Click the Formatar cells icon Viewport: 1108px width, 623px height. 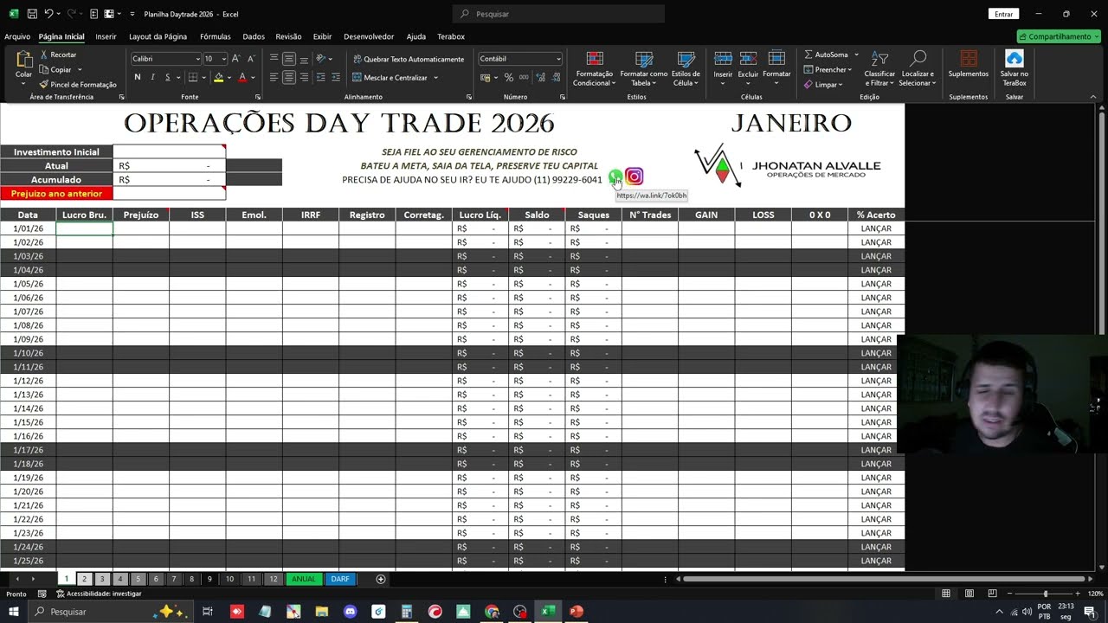click(776, 59)
